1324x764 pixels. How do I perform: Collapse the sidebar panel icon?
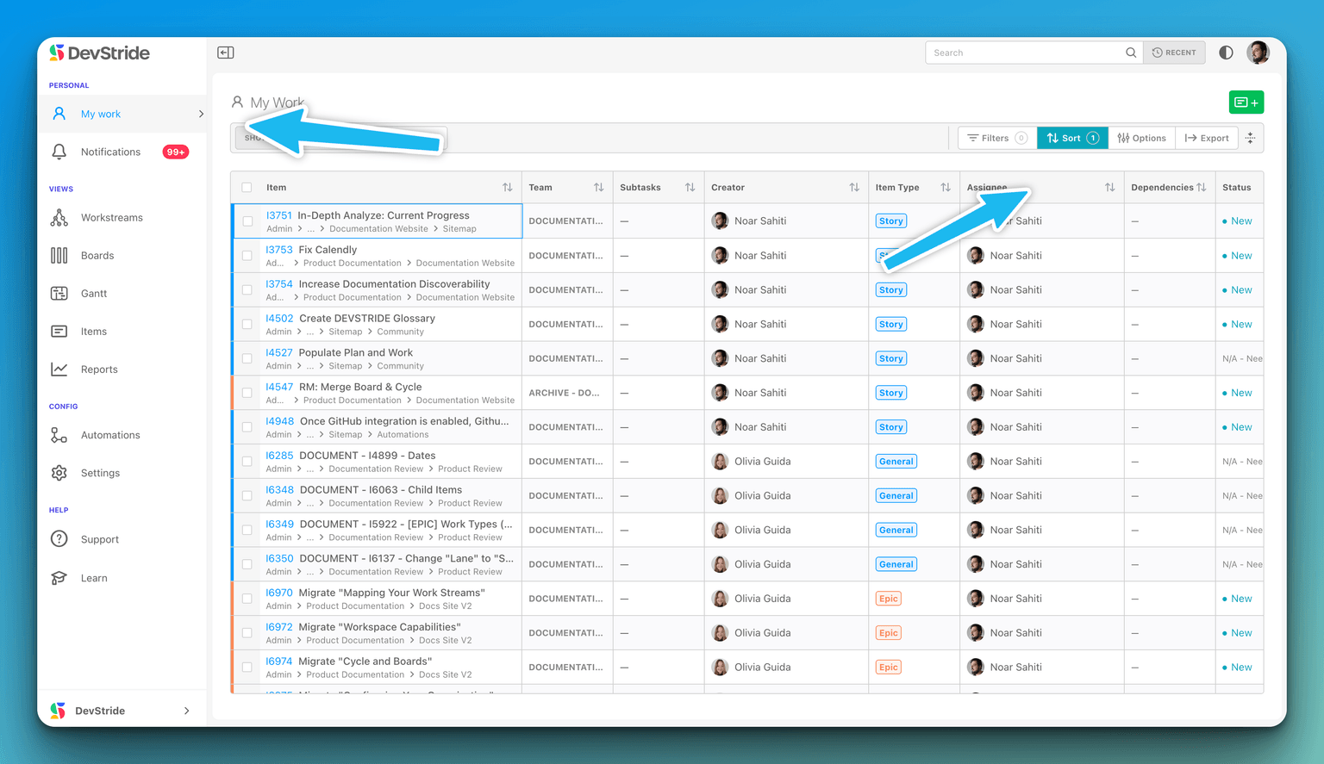tap(226, 53)
